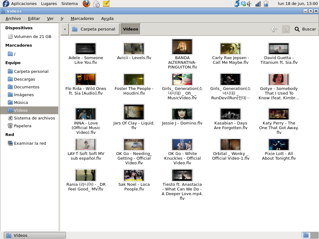The height and width of the screenshot is (239, 319).
Task: Open the Aplicaciones menu
Action: click(24, 3)
